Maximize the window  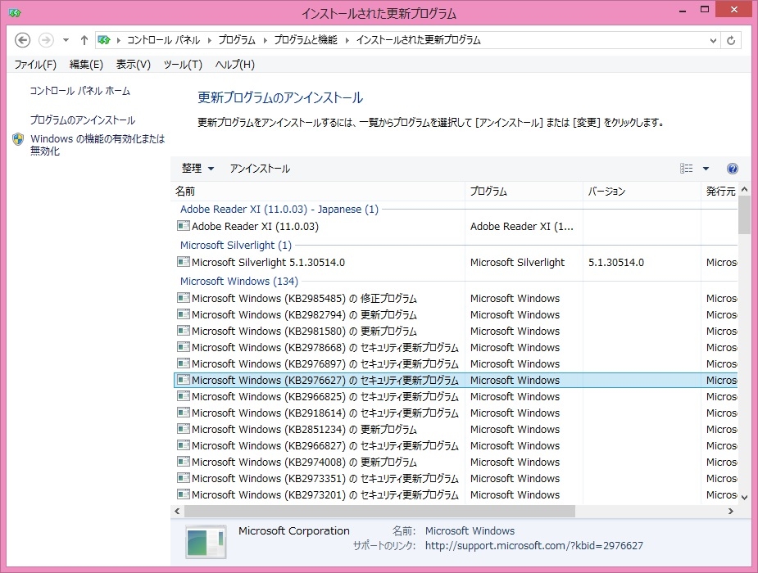tap(705, 10)
